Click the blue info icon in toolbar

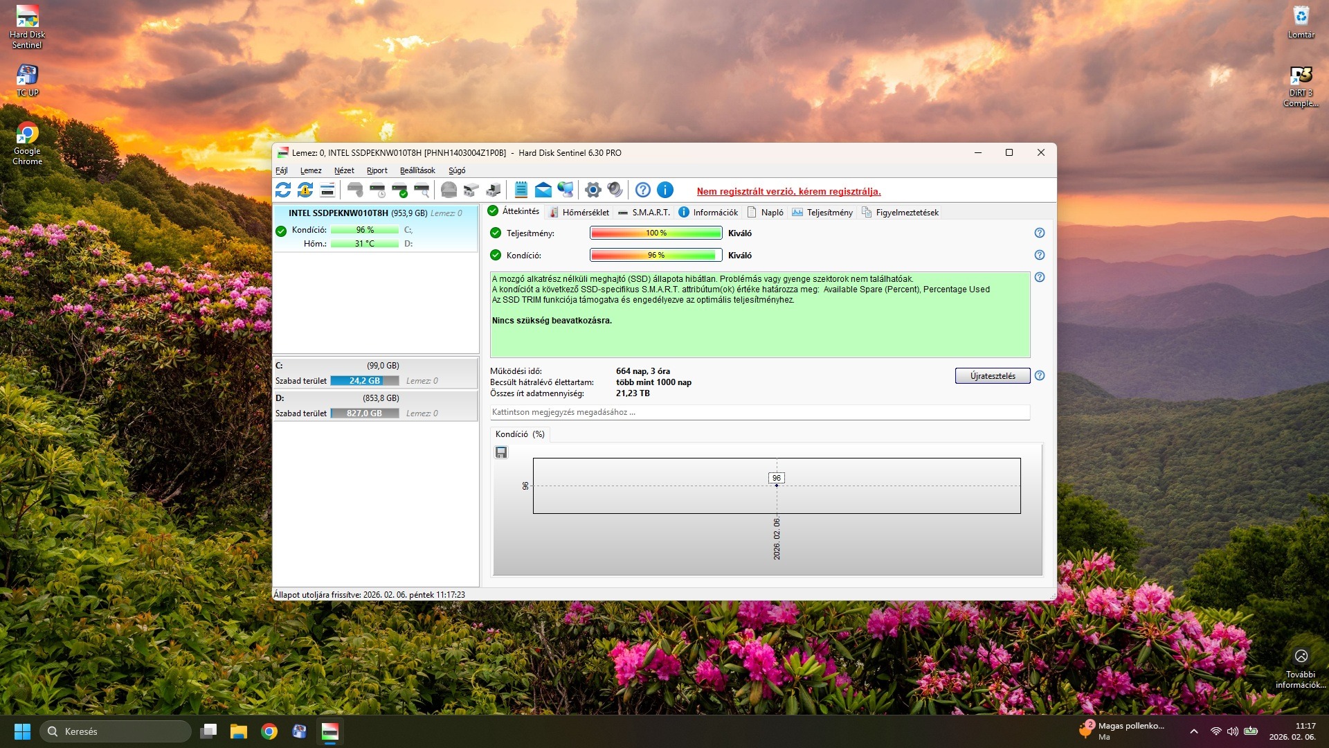click(664, 190)
